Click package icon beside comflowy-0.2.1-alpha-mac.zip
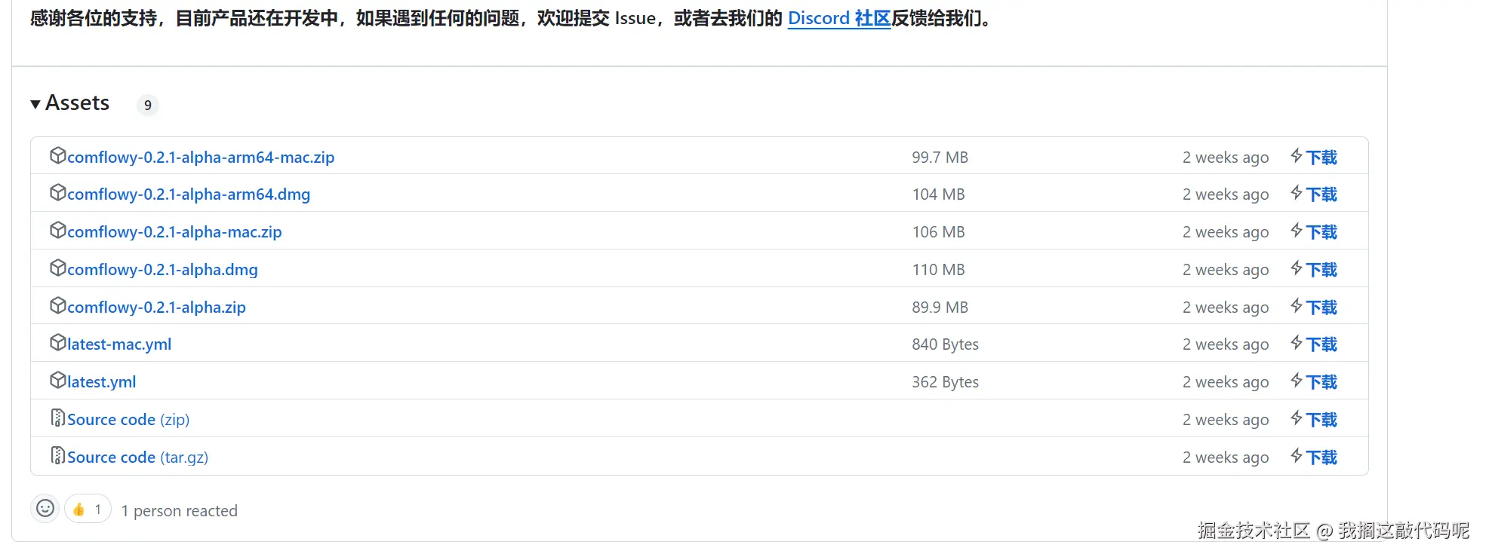The width and height of the screenshot is (1486, 557). point(58,230)
